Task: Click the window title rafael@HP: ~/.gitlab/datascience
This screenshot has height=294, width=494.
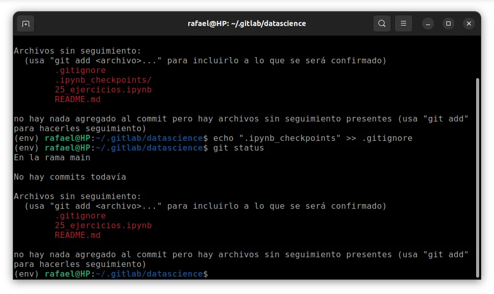Action: point(246,23)
